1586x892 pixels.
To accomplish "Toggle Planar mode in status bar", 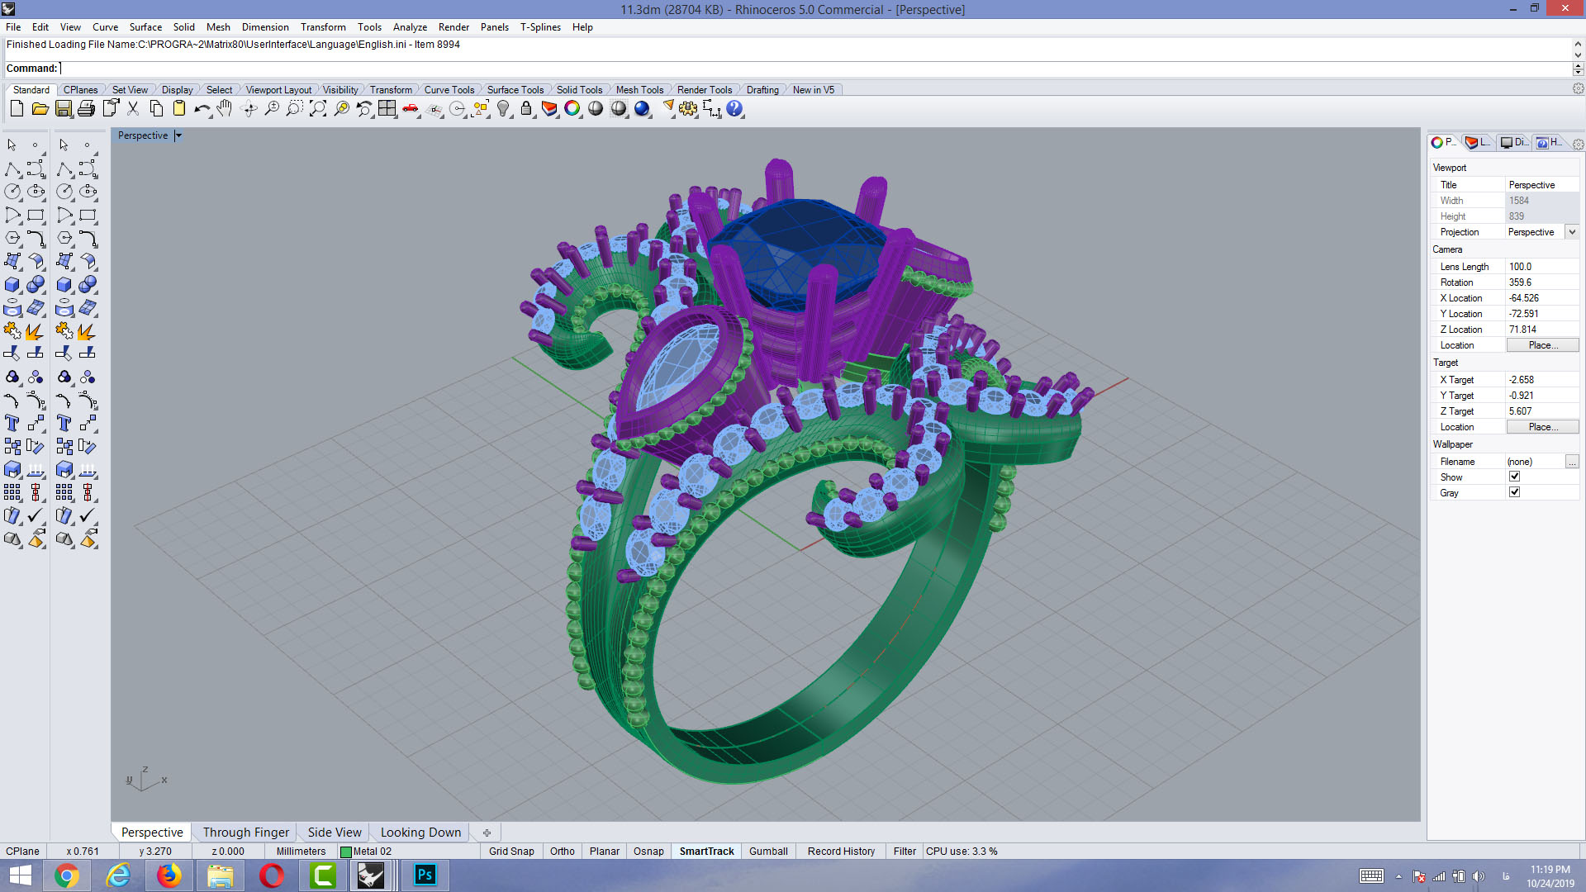I will (605, 852).
